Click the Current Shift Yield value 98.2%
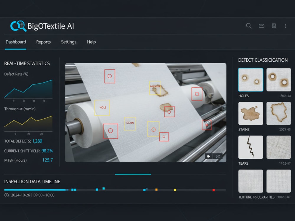 [x=47, y=151]
